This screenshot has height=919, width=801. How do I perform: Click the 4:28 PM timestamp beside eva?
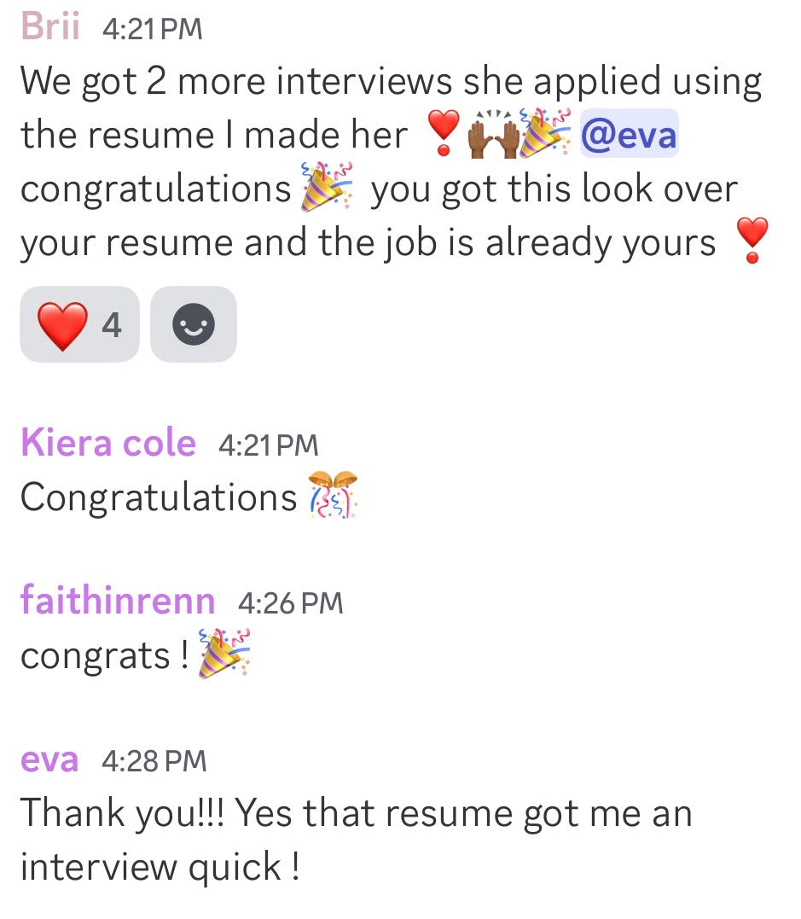[154, 761]
